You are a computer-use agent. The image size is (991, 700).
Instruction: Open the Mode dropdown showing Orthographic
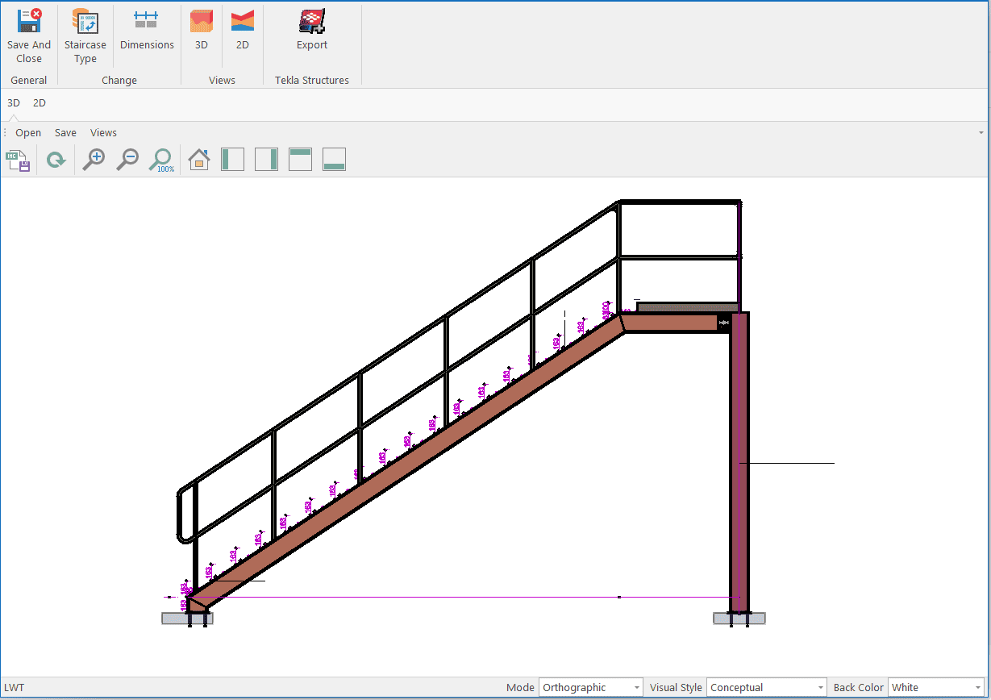(x=590, y=687)
